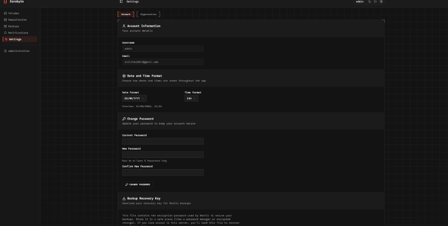Click 'Download your recovery key for Restic backups' text

pos(156,203)
